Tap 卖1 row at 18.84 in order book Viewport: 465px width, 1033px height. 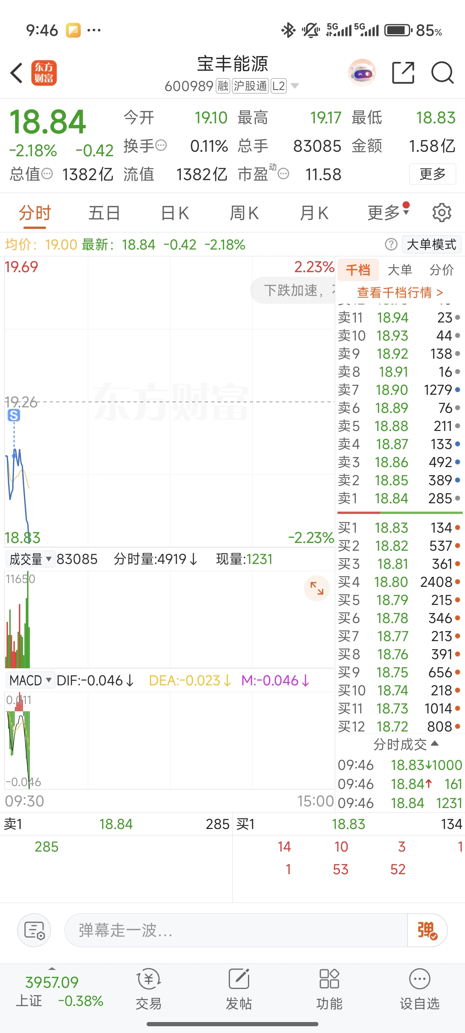tap(399, 498)
